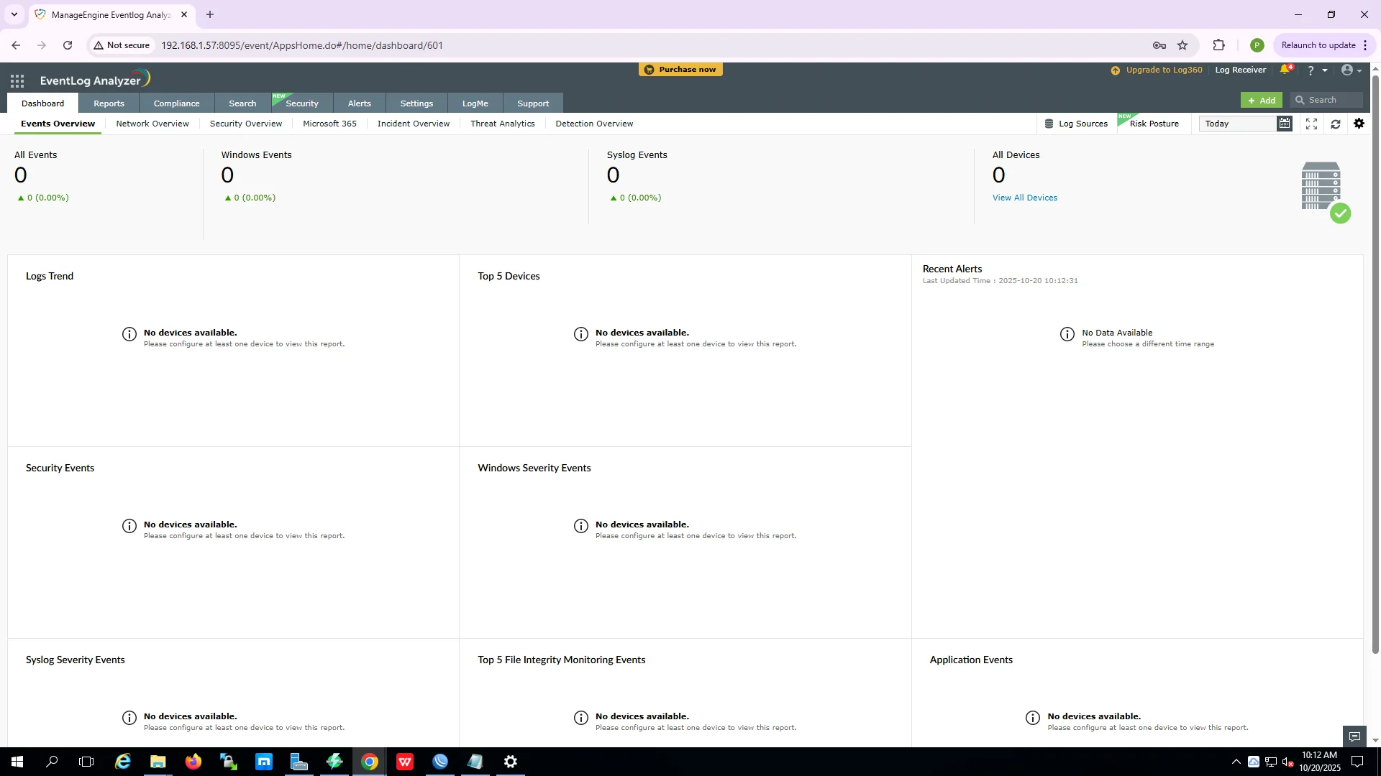Open the Windows Start menu
This screenshot has width=1381, height=776.
[x=17, y=762]
